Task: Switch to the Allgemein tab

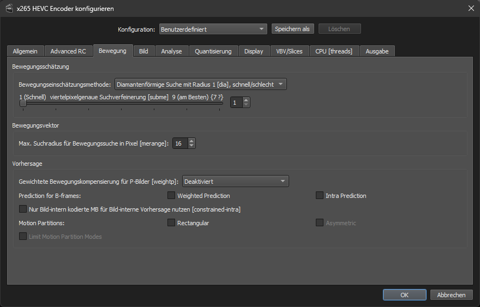Action: (x=26, y=51)
